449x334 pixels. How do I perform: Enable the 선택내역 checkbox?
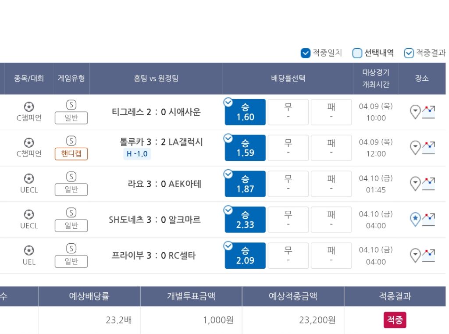[357, 53]
